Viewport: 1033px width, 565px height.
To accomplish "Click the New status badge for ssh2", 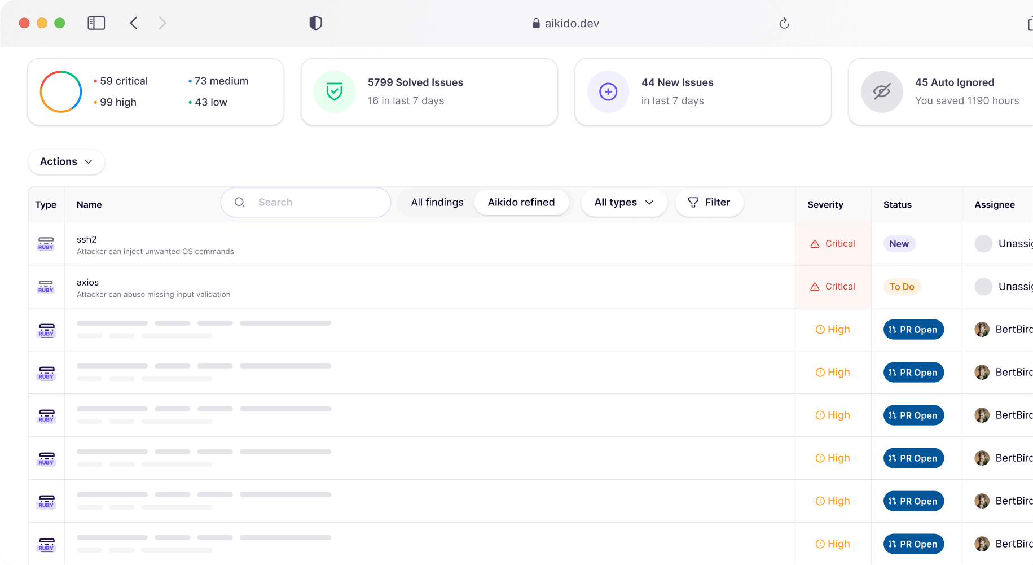I will [899, 244].
